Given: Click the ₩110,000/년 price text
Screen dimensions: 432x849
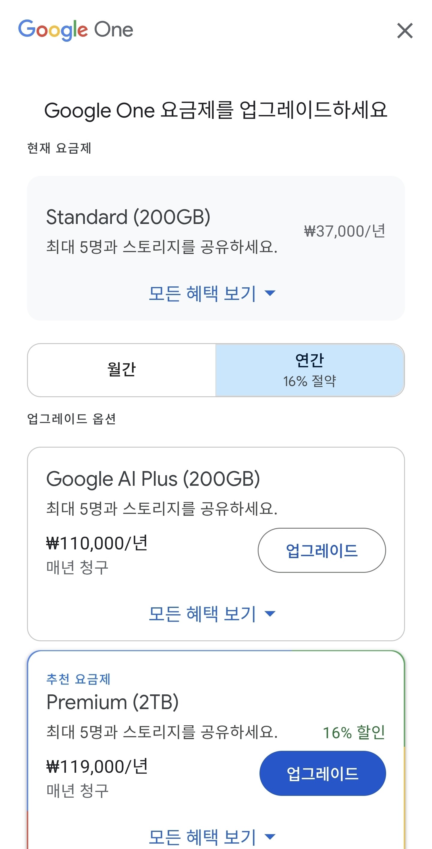Looking at the screenshot, I should pyautogui.click(x=97, y=543).
